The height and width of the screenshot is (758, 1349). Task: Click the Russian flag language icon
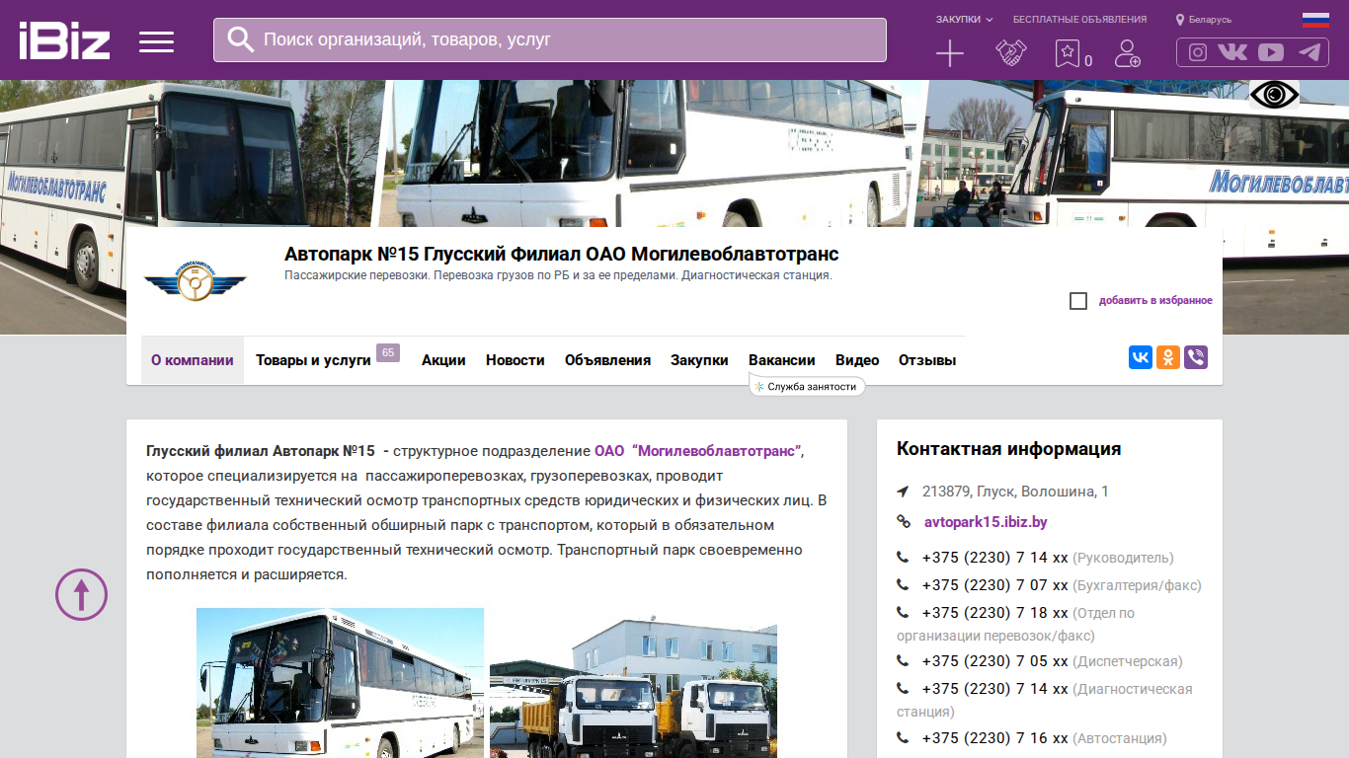[1315, 20]
